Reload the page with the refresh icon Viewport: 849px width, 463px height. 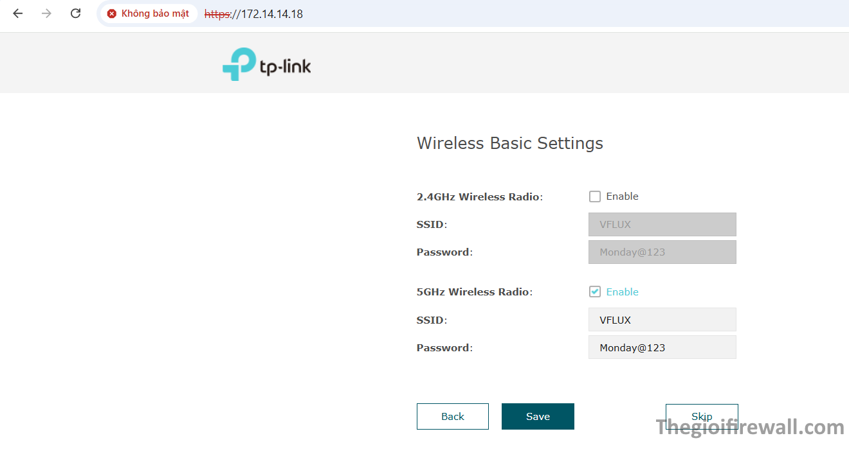(75, 13)
